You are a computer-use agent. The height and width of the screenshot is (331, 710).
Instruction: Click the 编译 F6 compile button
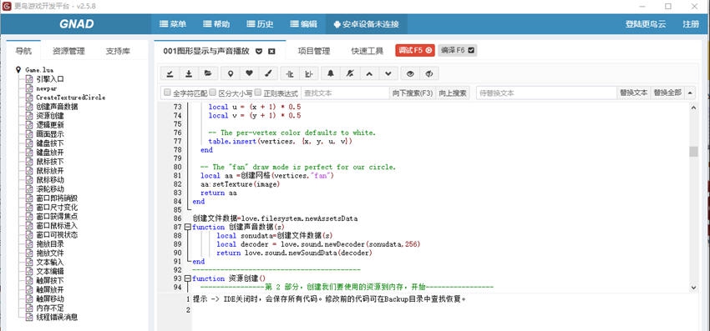(x=458, y=51)
